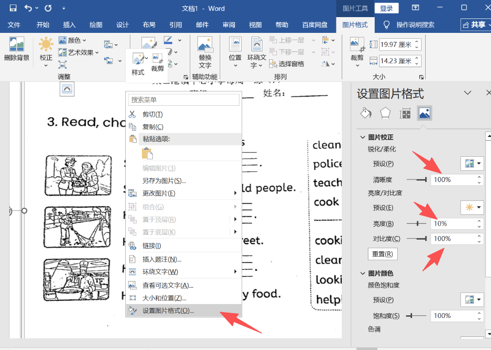Click the 登录 login button

click(386, 8)
